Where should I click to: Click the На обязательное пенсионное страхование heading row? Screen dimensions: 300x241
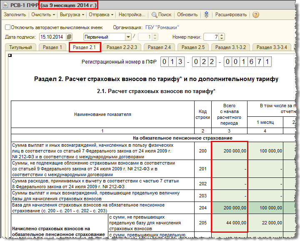[154, 138]
